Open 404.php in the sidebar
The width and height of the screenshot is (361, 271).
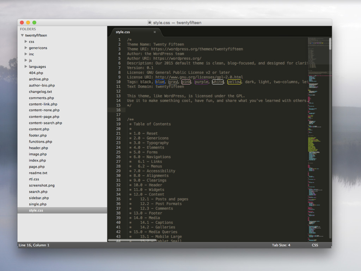[x=36, y=73]
